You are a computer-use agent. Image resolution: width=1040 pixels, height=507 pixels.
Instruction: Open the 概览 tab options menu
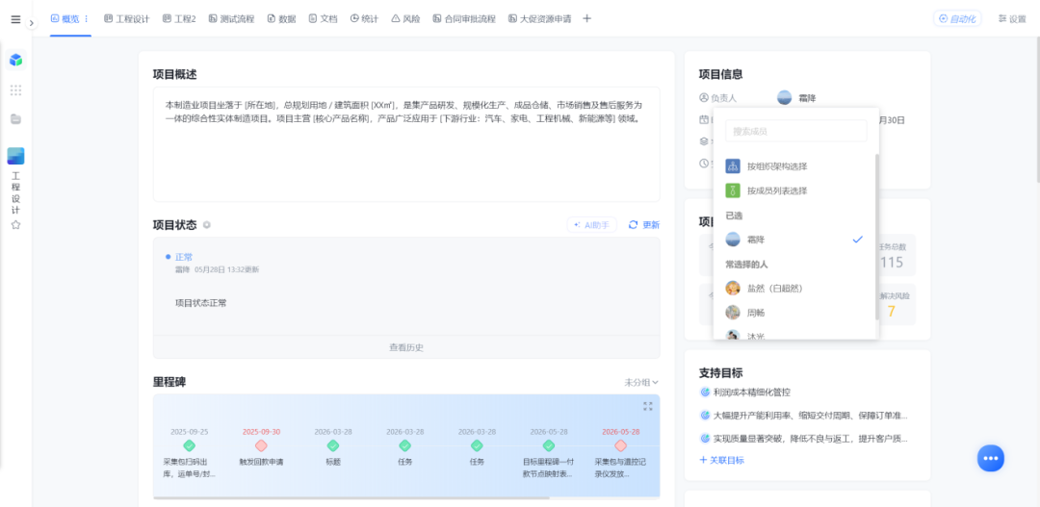pyautogui.click(x=87, y=18)
